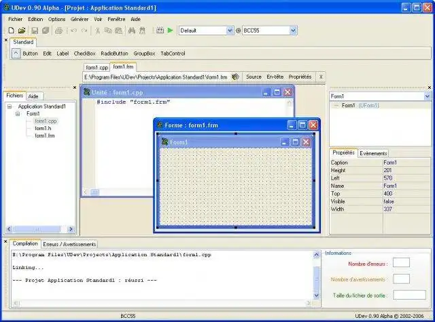Click the Find binoculars icon
Viewport: 435px width, 322px height.
132,31
